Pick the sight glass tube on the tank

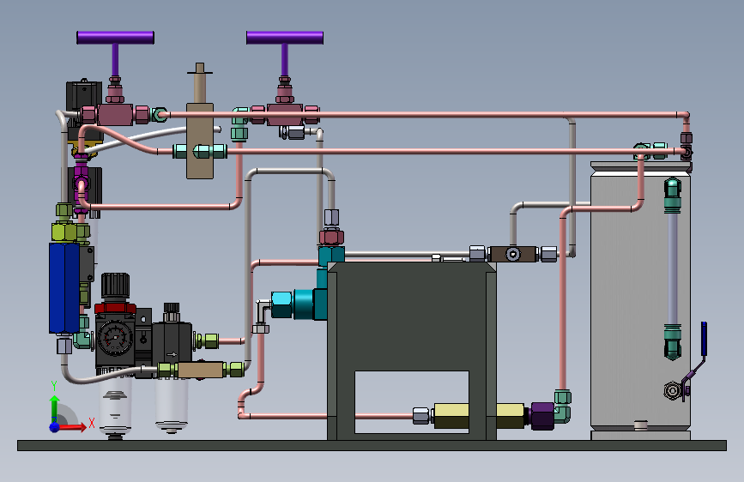click(x=673, y=268)
